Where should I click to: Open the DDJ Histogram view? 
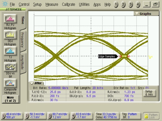tap(10, 35)
